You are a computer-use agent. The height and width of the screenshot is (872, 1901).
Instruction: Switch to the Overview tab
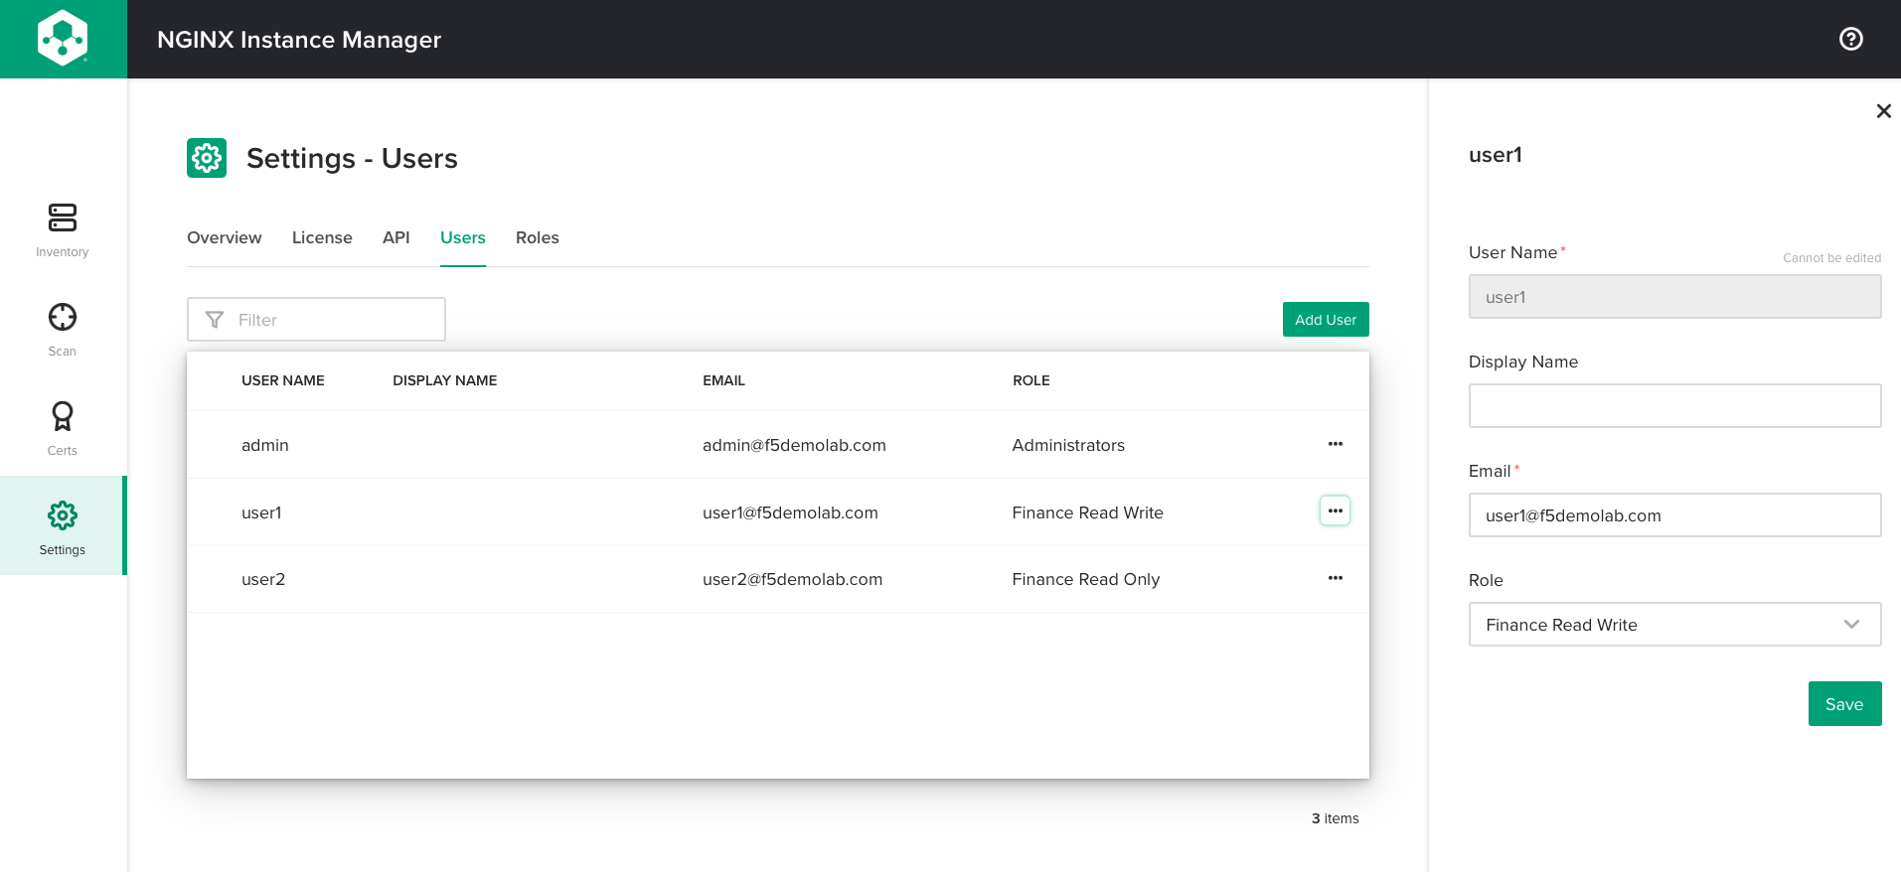tap(225, 237)
